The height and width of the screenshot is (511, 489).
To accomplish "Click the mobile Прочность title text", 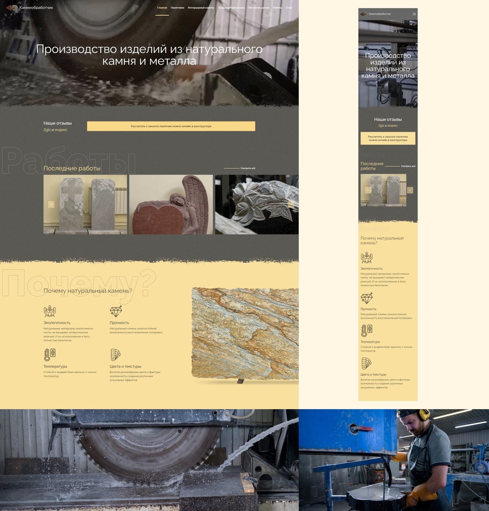I will 368,309.
